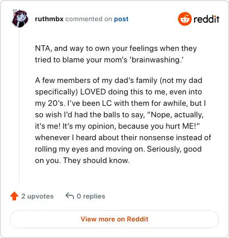Click the abbreviation "LC" in the comment

pyautogui.click(x=108, y=103)
